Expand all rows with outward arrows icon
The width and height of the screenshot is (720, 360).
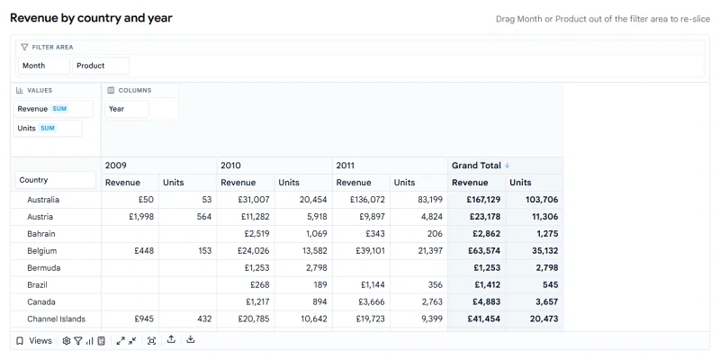(121, 341)
